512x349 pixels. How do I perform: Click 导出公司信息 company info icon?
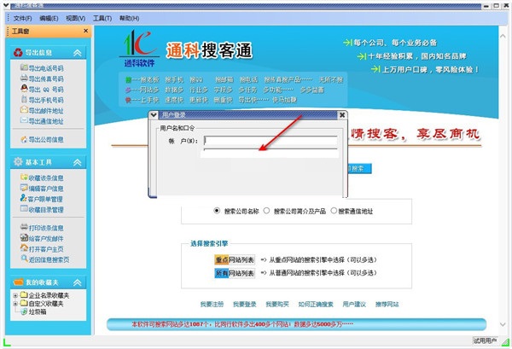pos(24,139)
